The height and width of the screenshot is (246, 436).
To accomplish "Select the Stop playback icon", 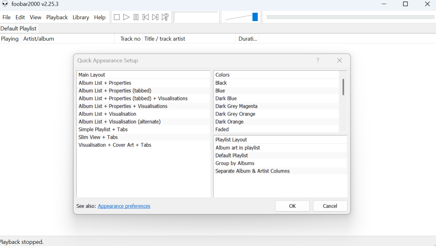I will pos(116,17).
